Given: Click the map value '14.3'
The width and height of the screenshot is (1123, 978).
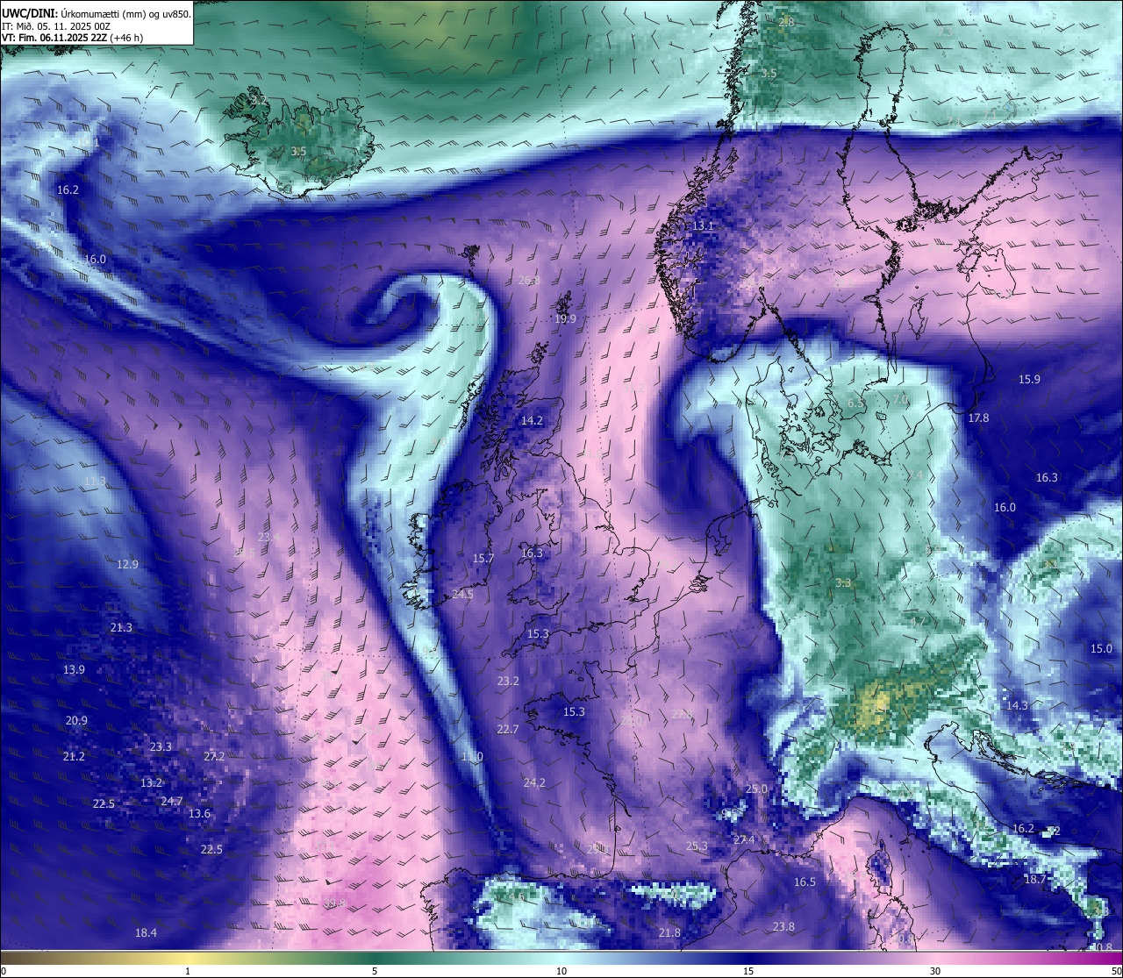Looking at the screenshot, I should (x=1017, y=706).
